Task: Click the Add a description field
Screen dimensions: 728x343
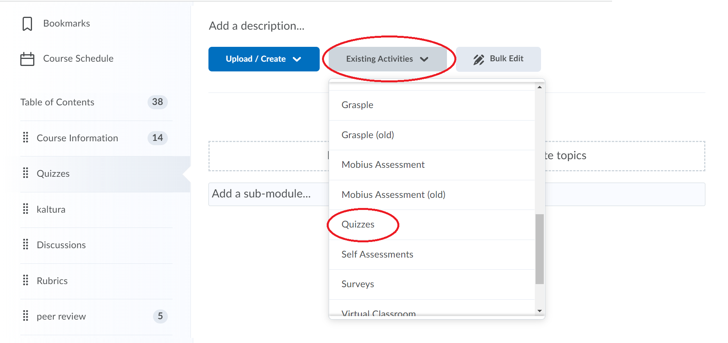Action: tap(256, 26)
